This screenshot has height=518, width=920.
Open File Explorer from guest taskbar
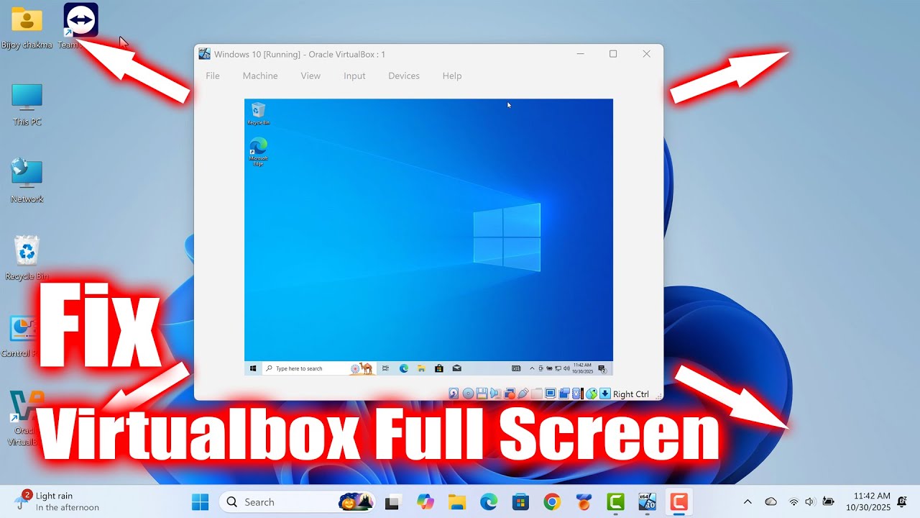point(421,368)
